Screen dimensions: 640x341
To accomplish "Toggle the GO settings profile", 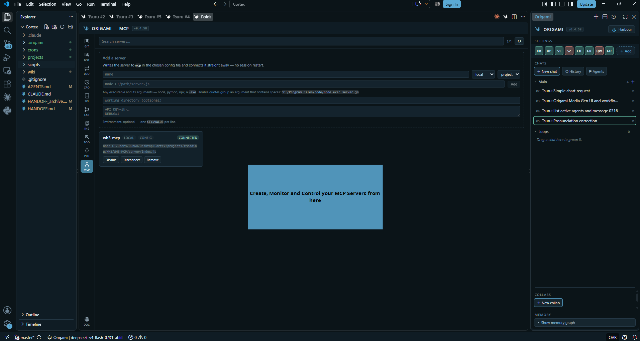I will click(609, 51).
